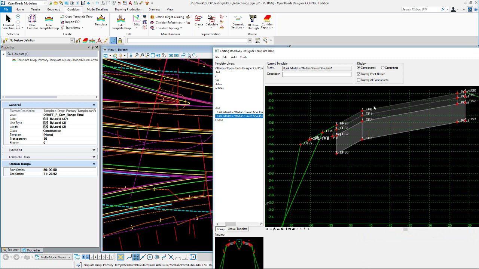Click the Color ByLevel swatch
Image resolution: width=479 pixels, height=269 pixels.
pos(46,119)
